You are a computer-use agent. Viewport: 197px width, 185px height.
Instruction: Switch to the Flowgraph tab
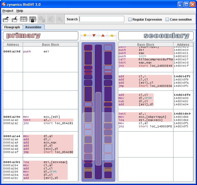[12, 27]
